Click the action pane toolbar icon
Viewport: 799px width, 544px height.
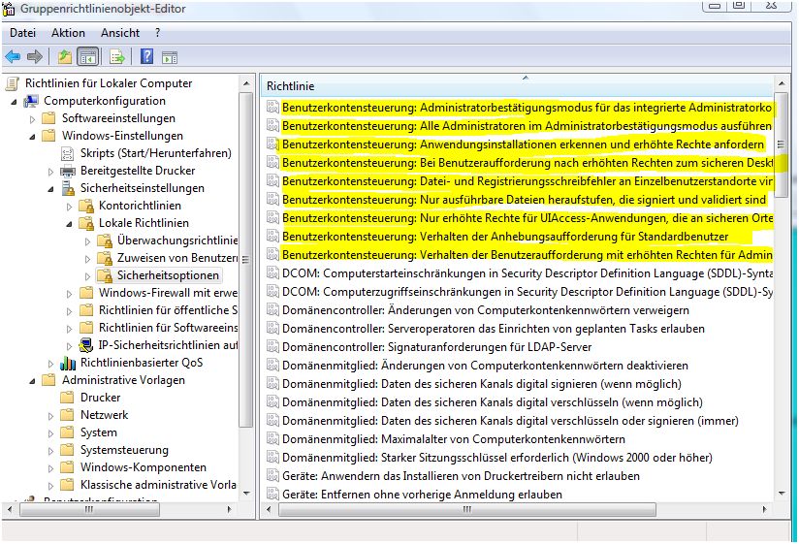[x=170, y=57]
